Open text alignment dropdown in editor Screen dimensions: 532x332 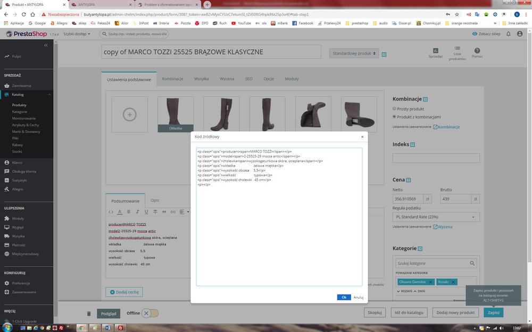pos(184,212)
